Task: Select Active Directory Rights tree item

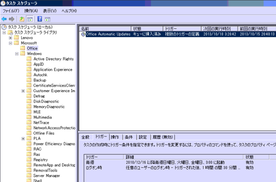Action: (x=54, y=59)
